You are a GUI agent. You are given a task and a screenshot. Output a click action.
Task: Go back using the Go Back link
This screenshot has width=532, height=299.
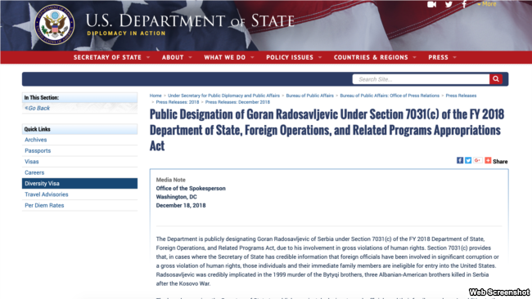pyautogui.click(x=38, y=108)
